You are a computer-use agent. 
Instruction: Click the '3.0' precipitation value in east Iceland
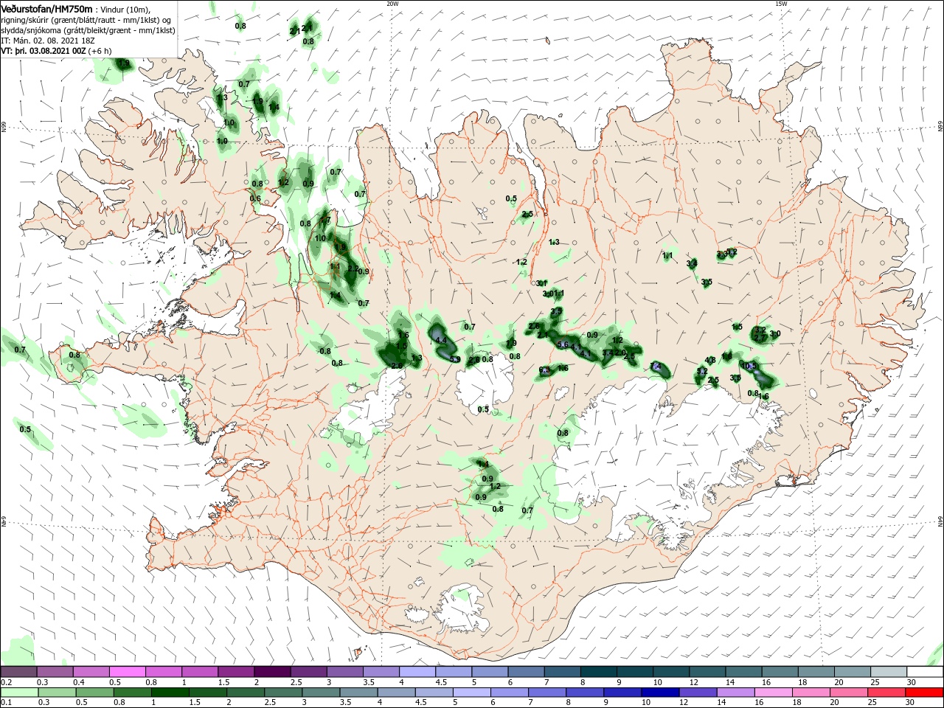[x=775, y=333]
